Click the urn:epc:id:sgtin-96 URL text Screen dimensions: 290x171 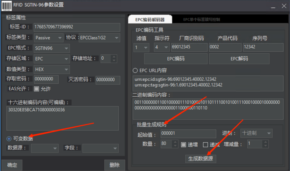click(175, 79)
